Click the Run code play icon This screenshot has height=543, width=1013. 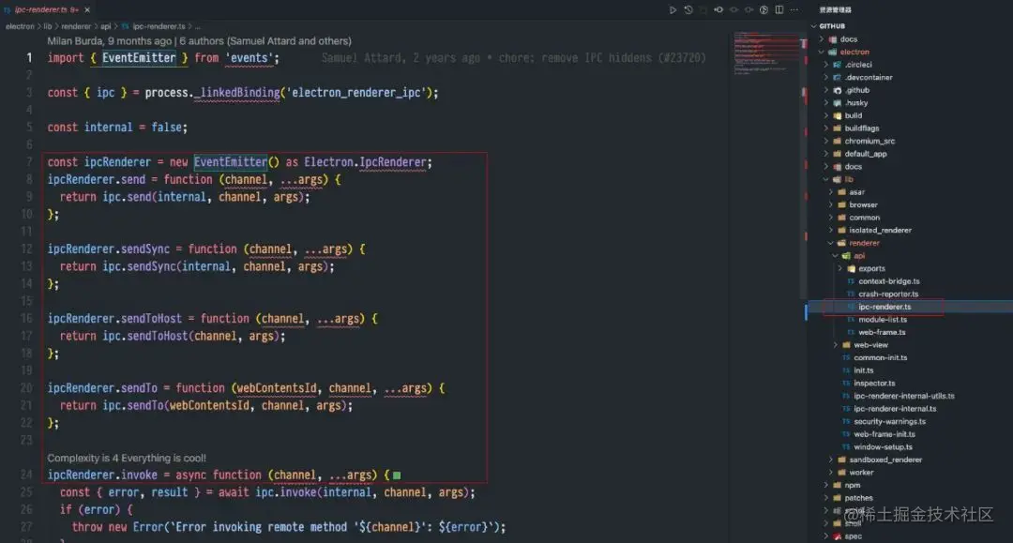coord(673,9)
